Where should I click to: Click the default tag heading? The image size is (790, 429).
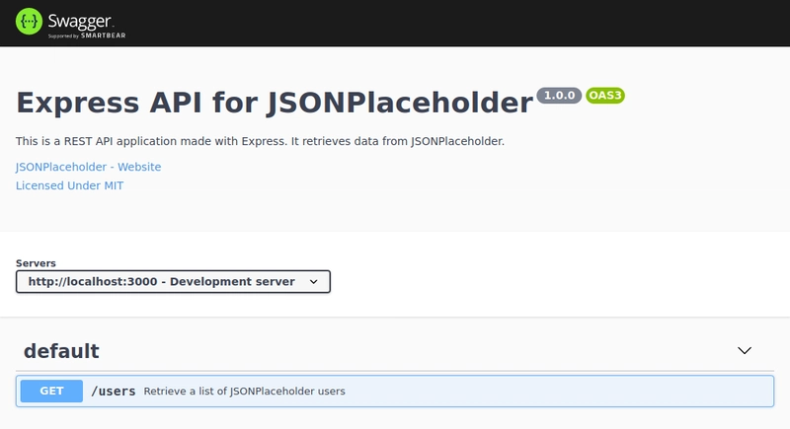pos(61,351)
